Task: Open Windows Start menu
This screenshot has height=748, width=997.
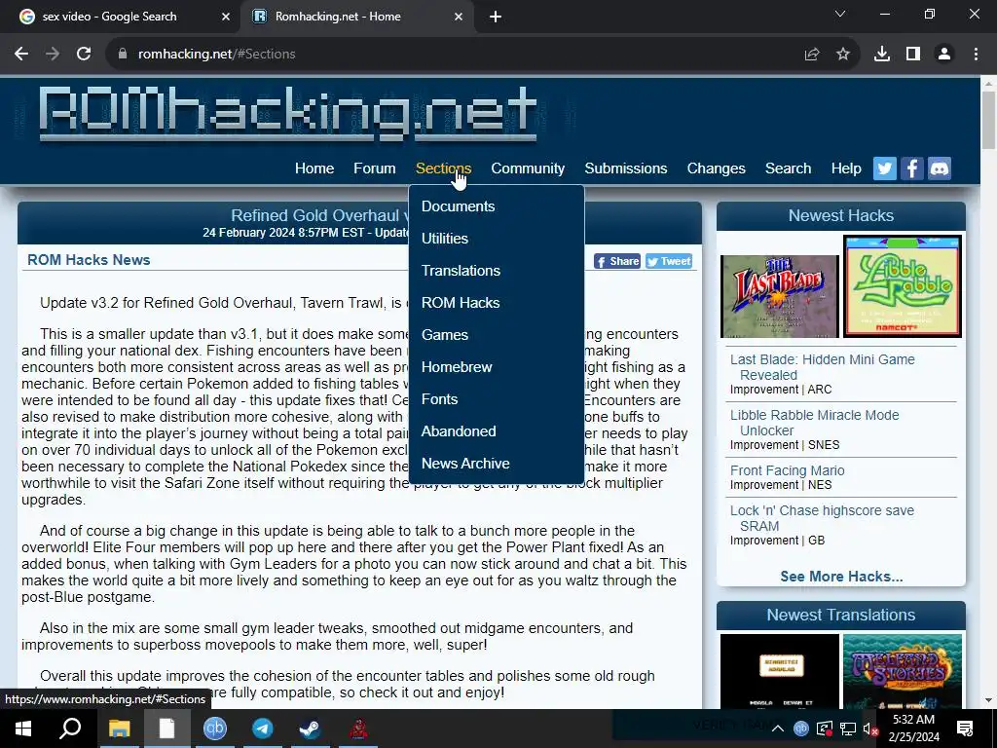Action: 23,729
